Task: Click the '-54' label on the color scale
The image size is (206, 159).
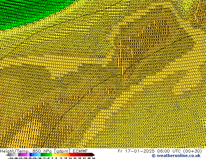Action: (x=10, y=158)
